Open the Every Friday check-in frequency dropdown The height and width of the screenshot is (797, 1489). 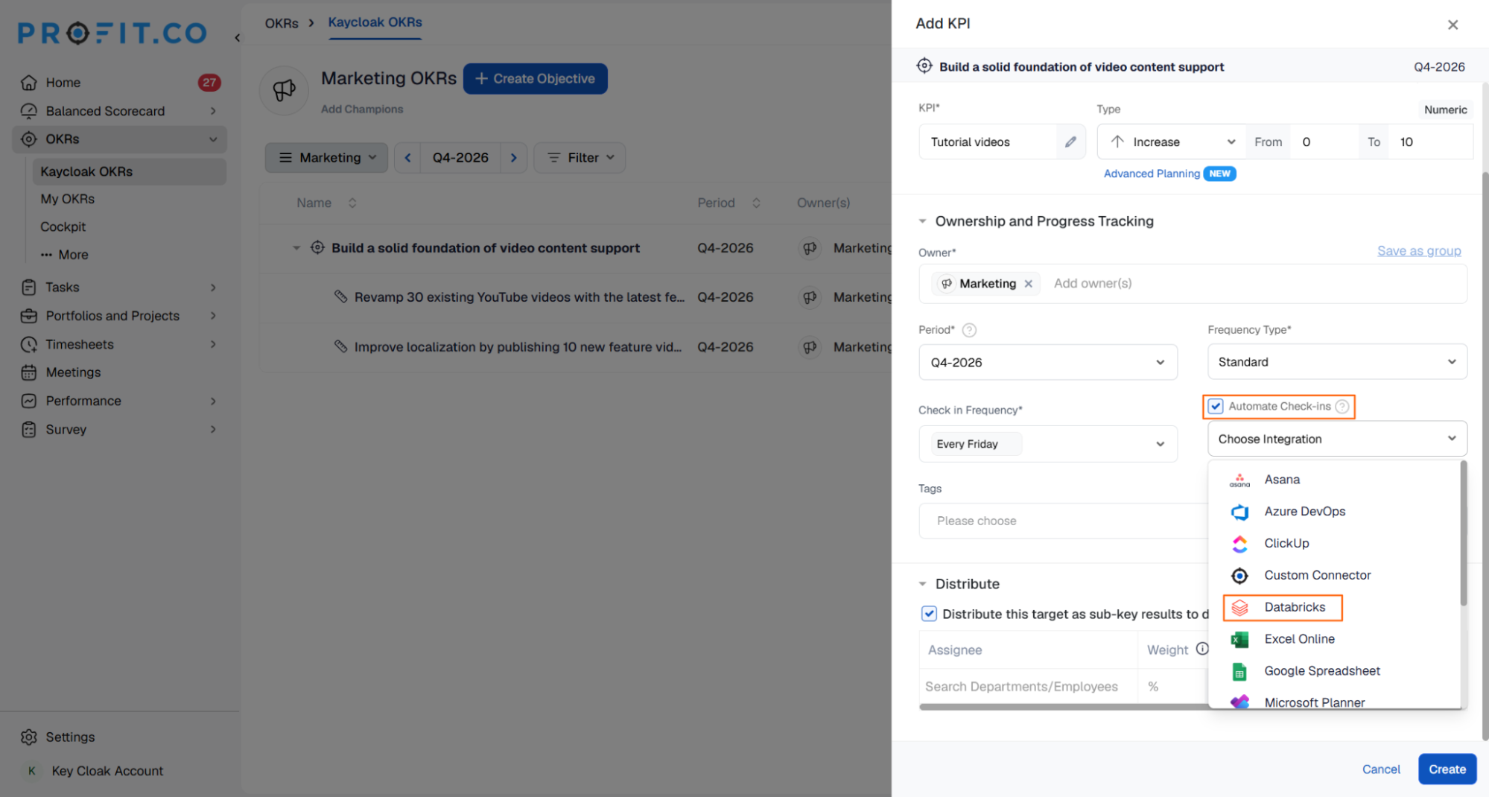tap(1048, 444)
